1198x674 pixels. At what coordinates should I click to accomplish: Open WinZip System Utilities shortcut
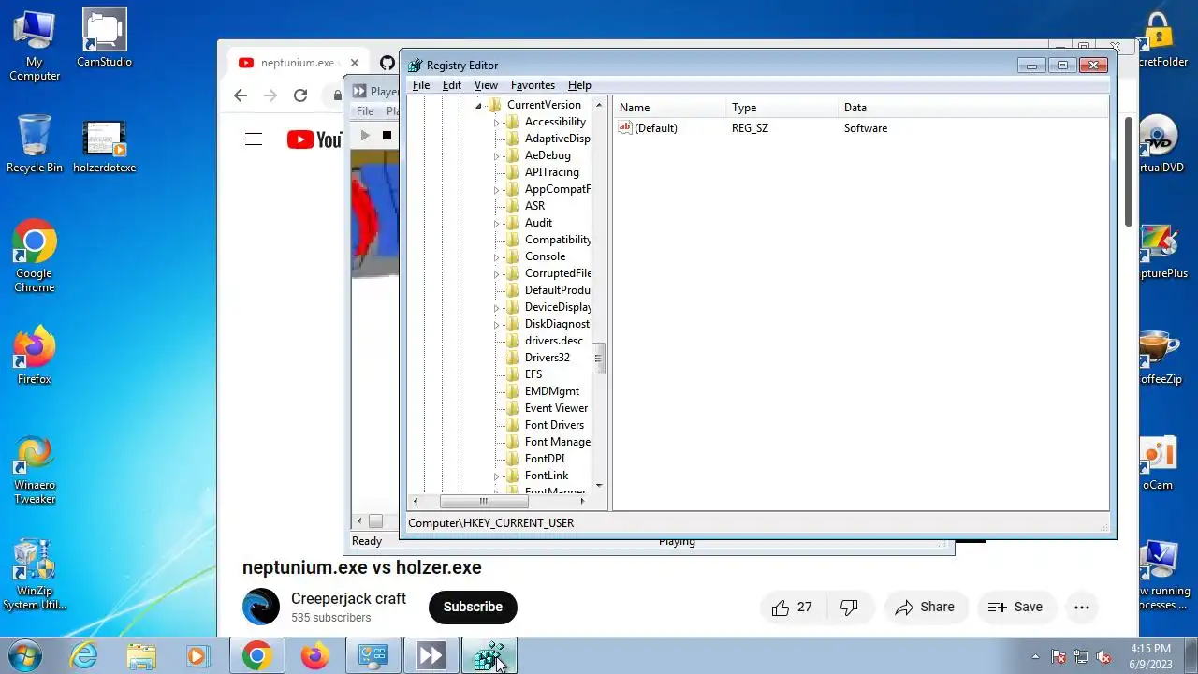pos(35,575)
